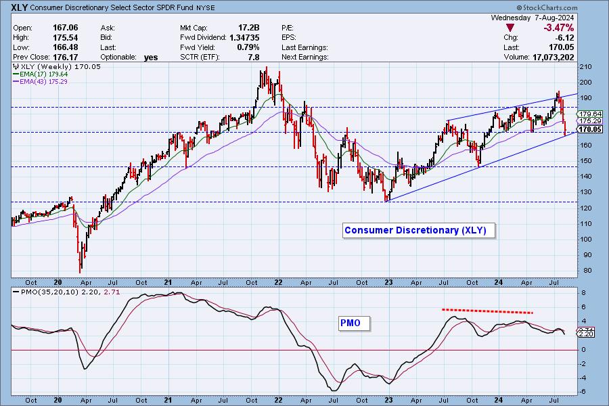Click the EMA(43) 175.29 legend text
Image resolution: width=609 pixels, height=406 pixels.
(x=44, y=82)
